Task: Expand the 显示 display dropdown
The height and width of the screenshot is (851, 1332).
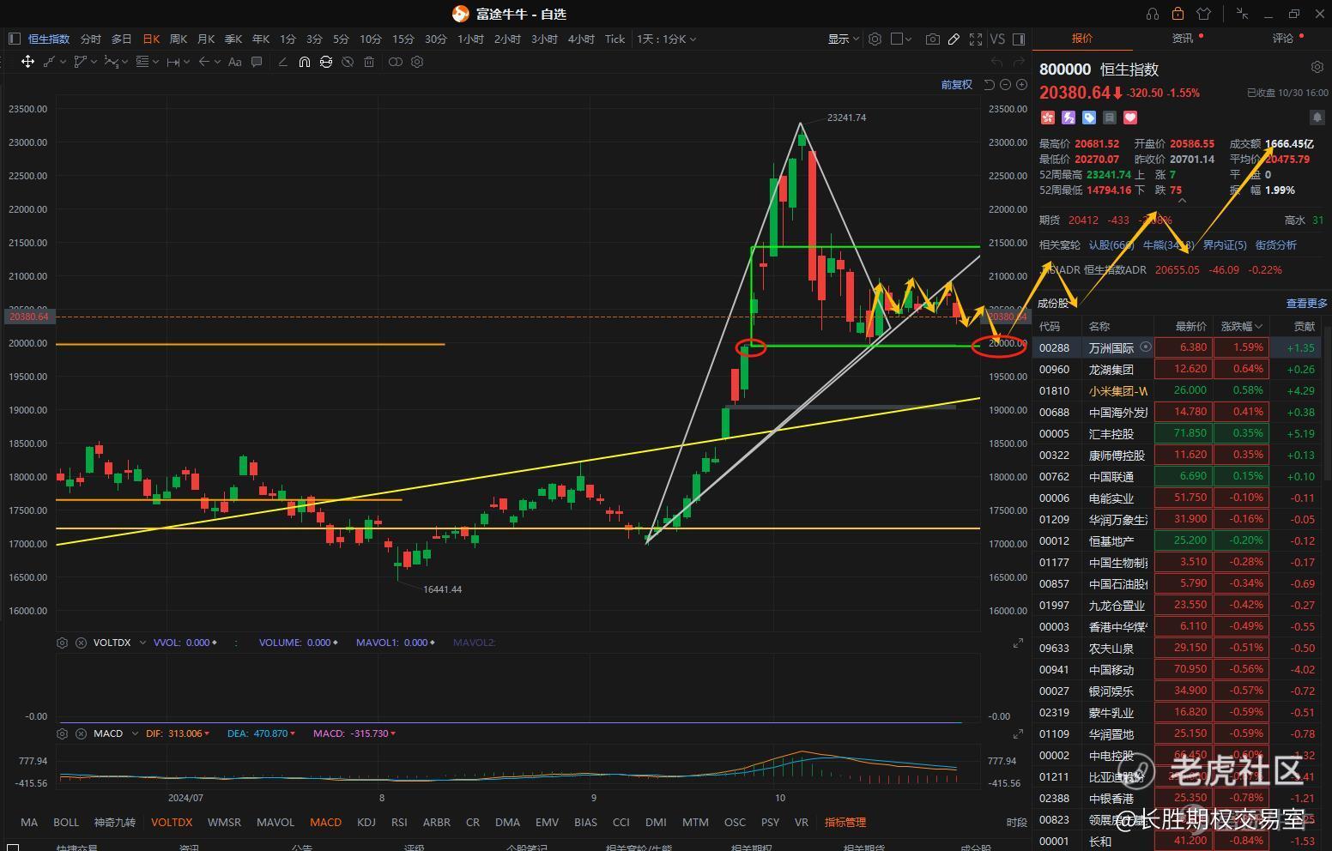Action: tap(843, 39)
